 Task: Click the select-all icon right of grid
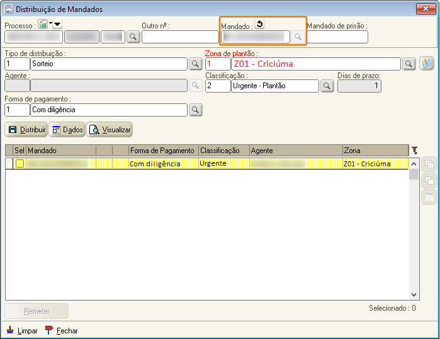(429, 164)
